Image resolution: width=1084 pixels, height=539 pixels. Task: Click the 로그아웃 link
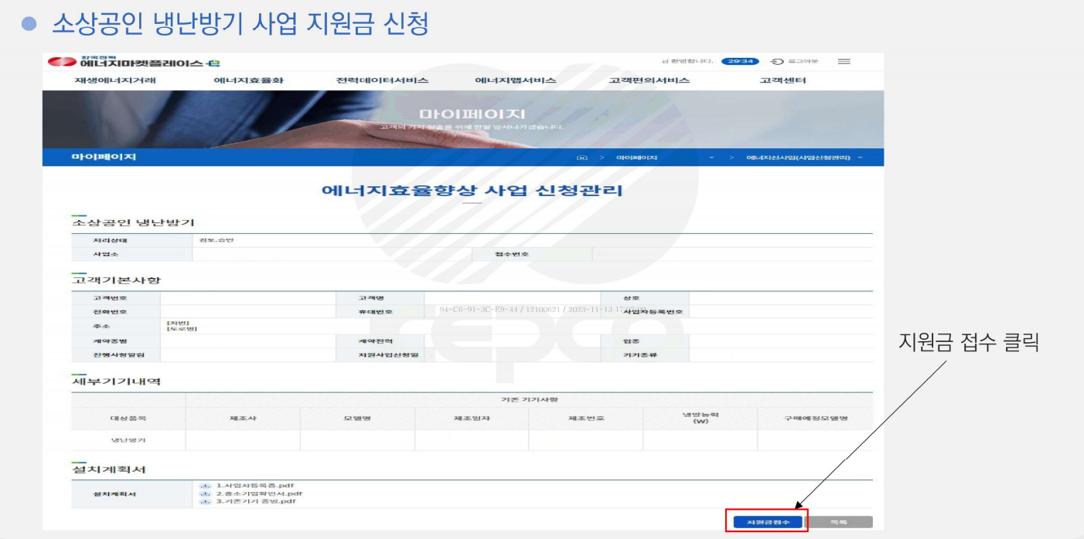click(803, 62)
